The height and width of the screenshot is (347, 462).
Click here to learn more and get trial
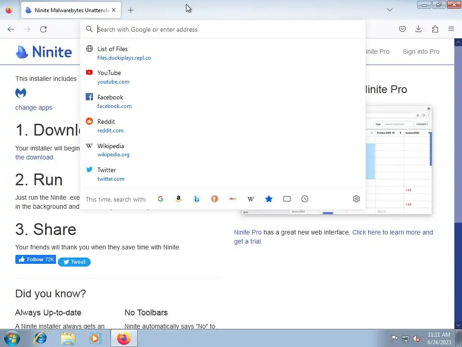pos(333,237)
